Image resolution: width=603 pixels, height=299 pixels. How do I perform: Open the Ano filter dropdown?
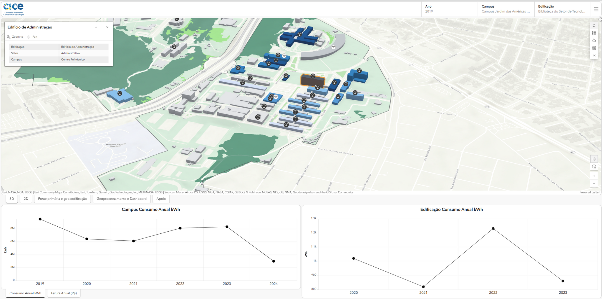pos(449,9)
